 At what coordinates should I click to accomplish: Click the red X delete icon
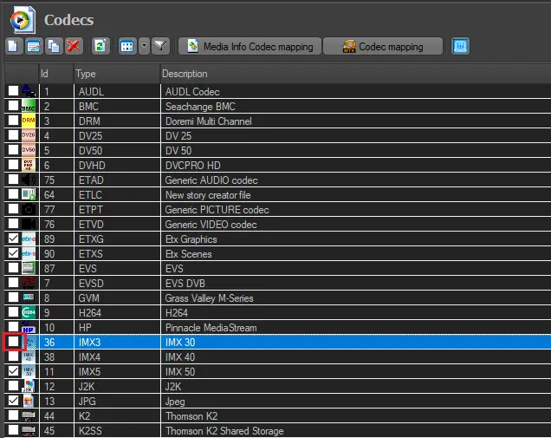click(x=74, y=46)
